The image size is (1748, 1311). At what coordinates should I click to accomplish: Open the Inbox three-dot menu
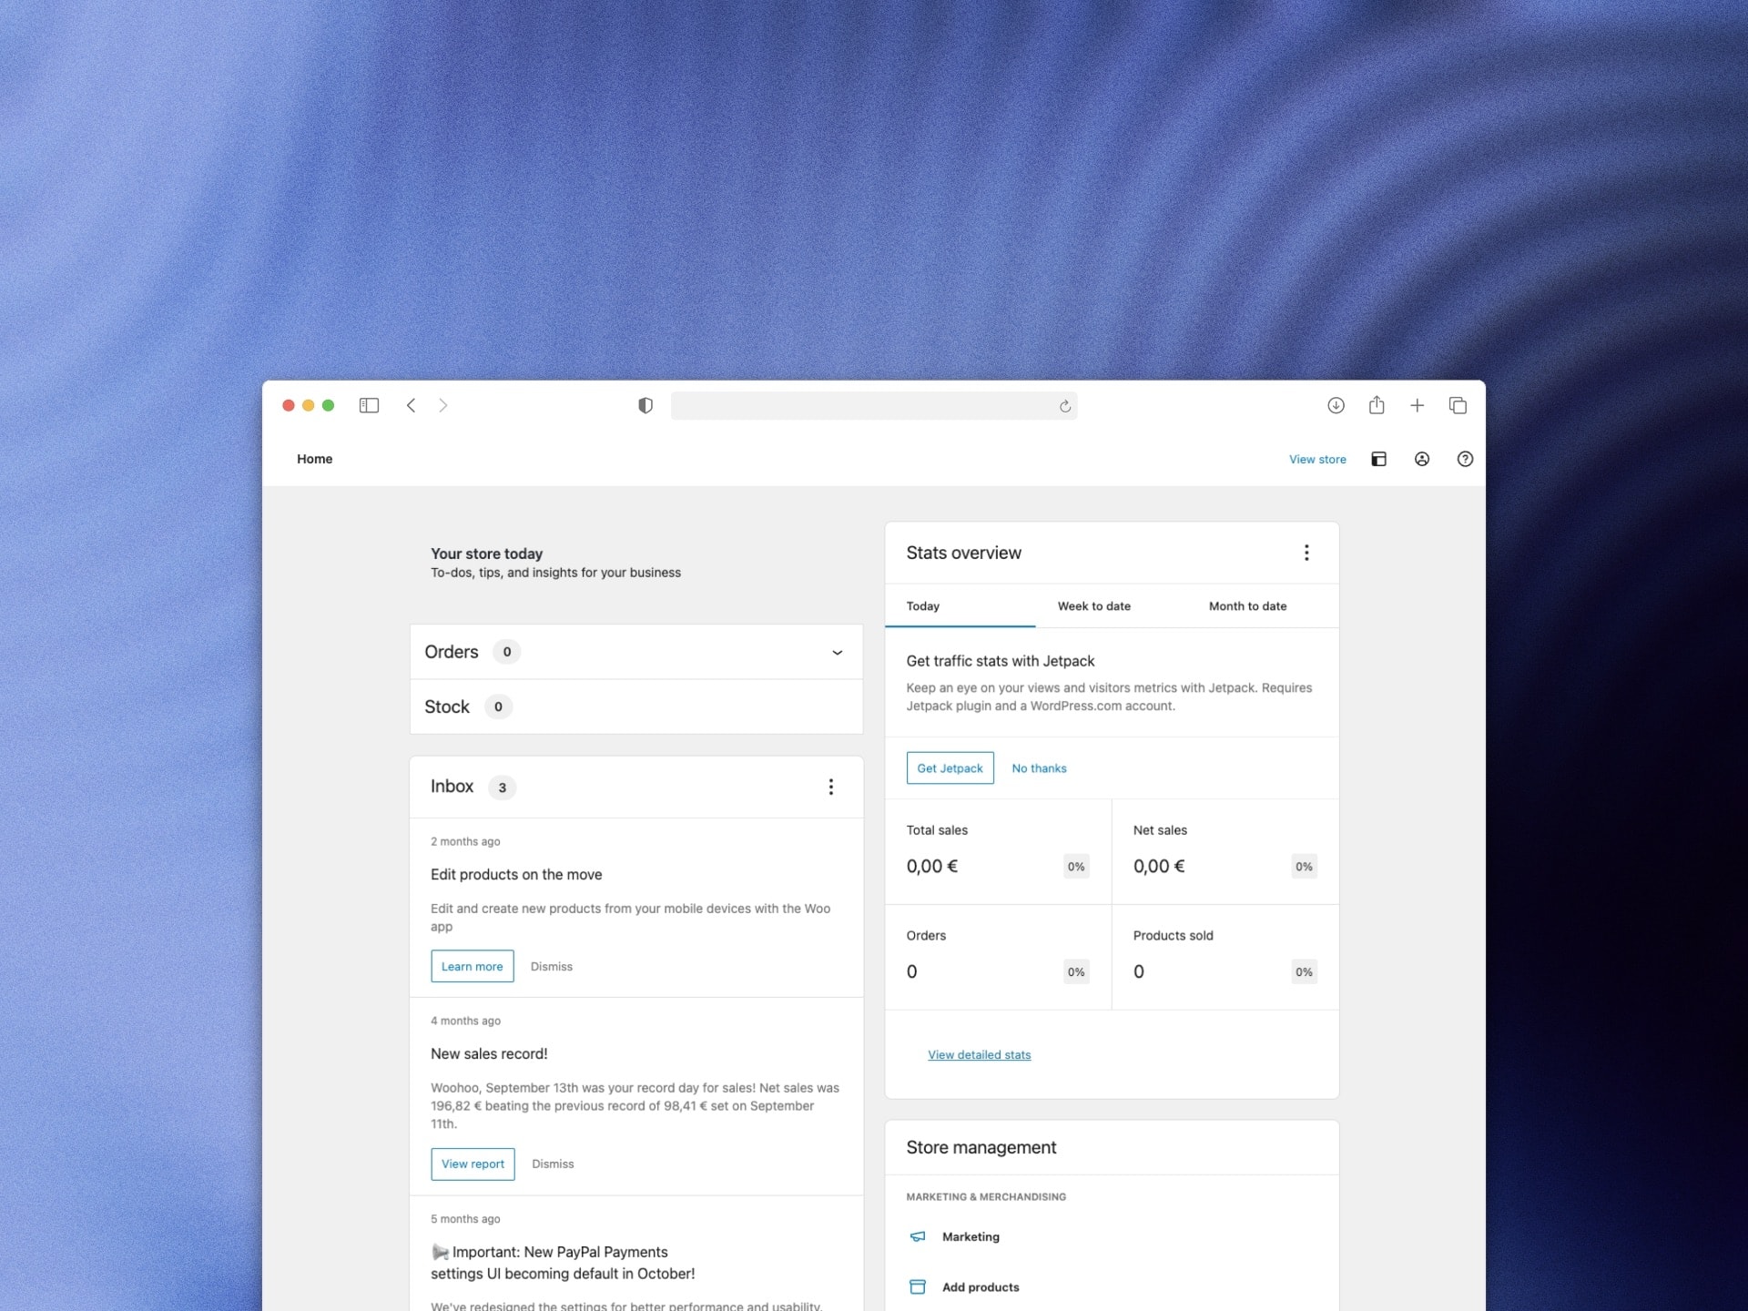pyautogui.click(x=830, y=787)
